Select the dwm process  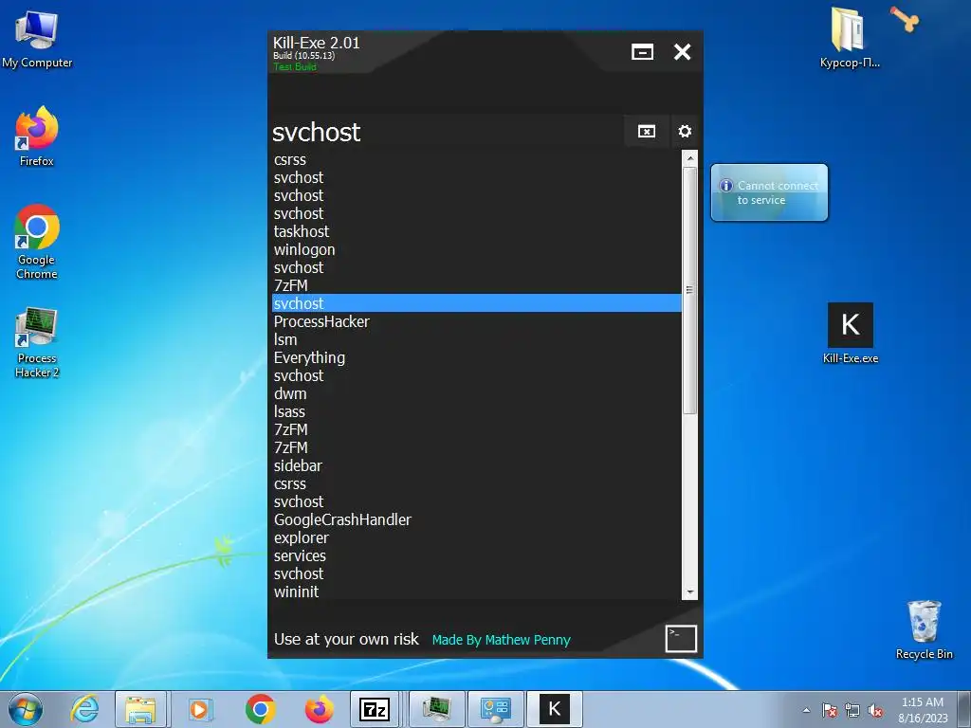pos(476,393)
